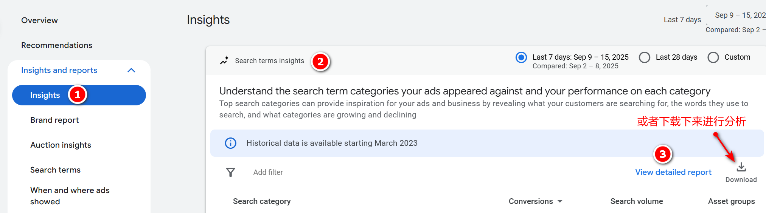The width and height of the screenshot is (766, 213).
Task: Select the Last 28 days radio option
Action: click(644, 57)
